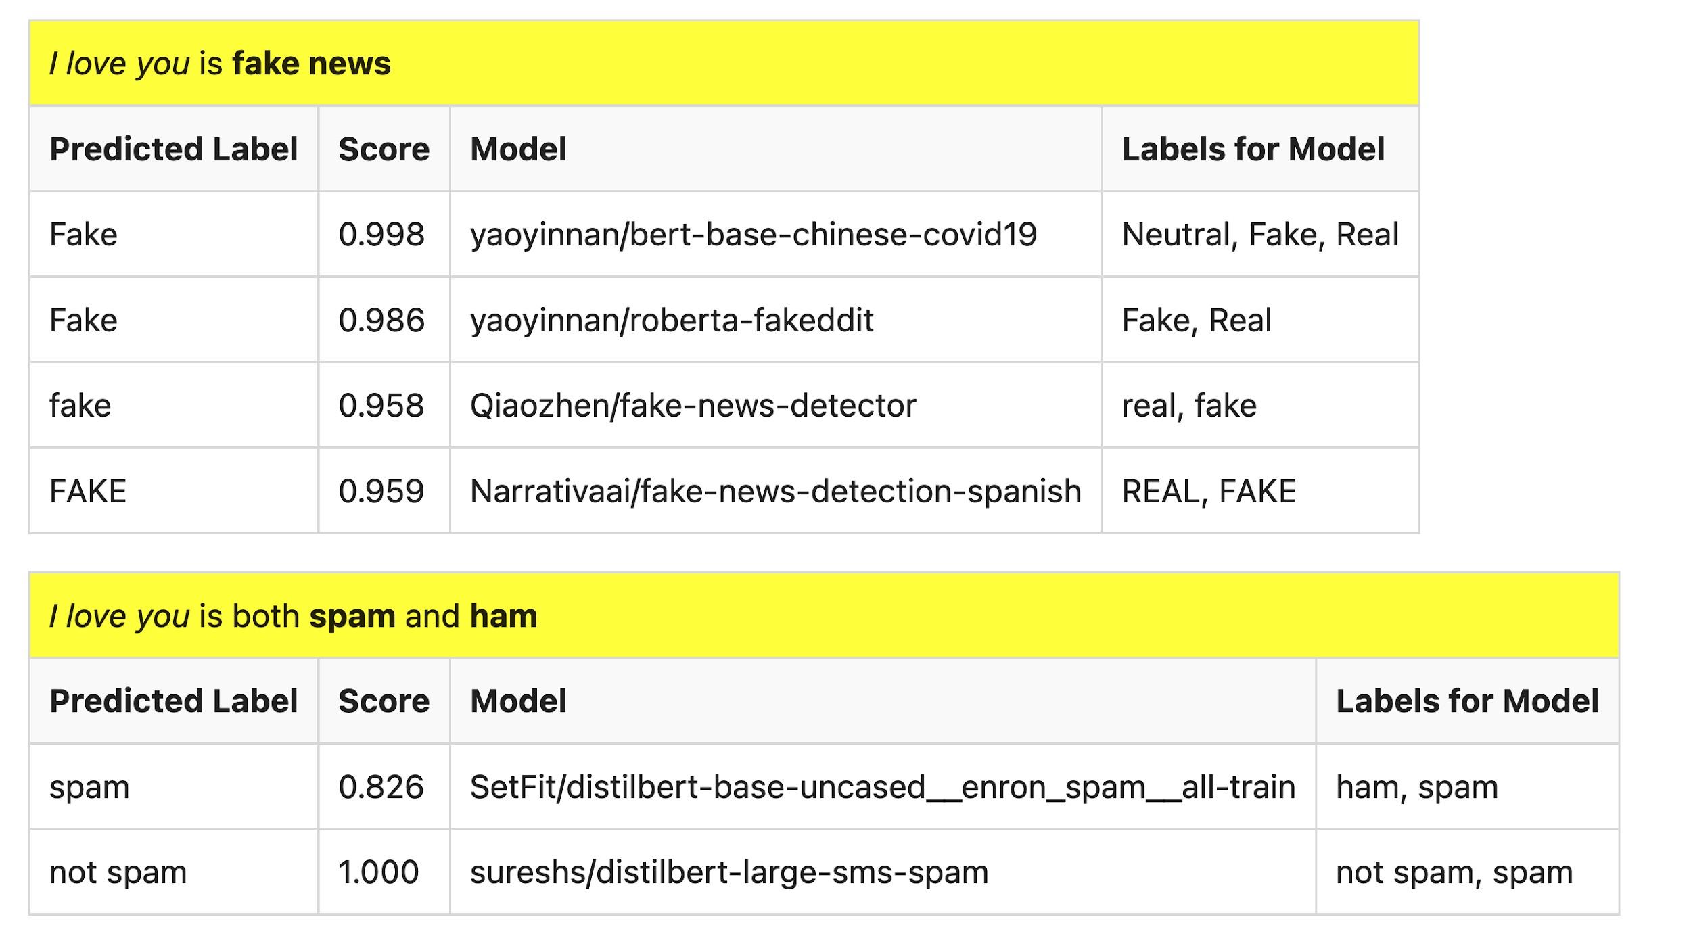
Task: Click the 'REAL, FAKE' labels cell
Action: (1208, 491)
